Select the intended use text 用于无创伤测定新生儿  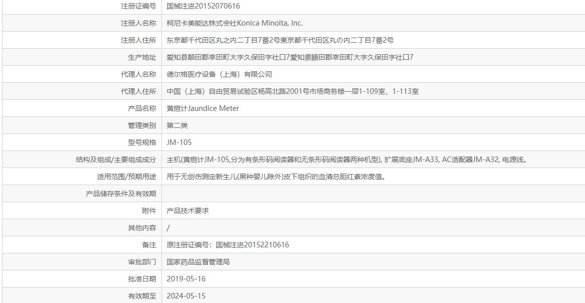click(x=276, y=177)
